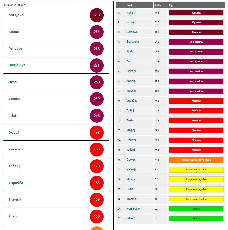Open the Visoko link beside the 239 circle
Viewport: 228px width, 230px height.
click(14, 99)
